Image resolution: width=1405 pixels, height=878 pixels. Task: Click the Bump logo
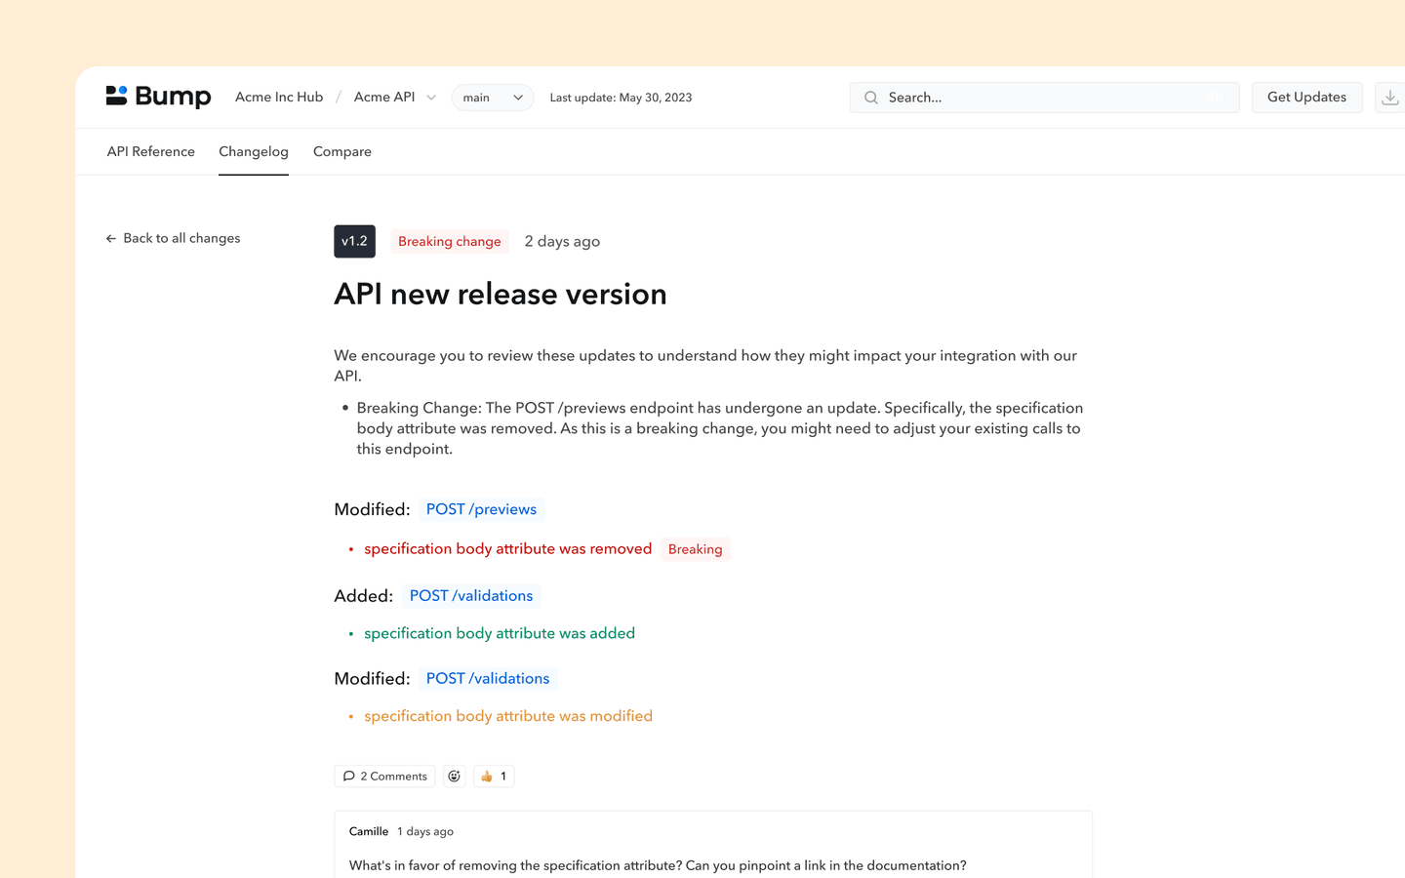coord(158,96)
